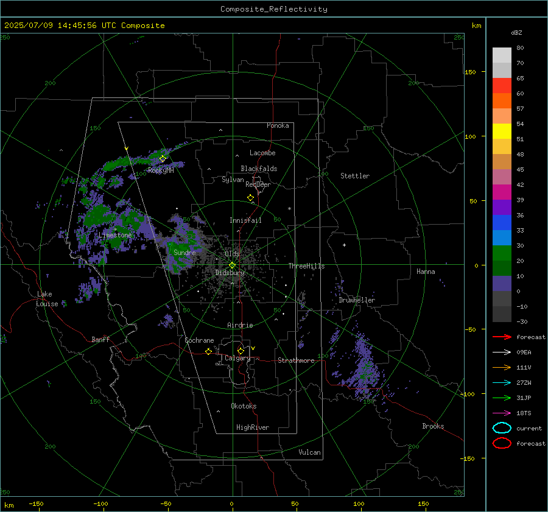Click the cyan 27ZW arrow legend icon
Viewport: 548px width, 512px height.
coord(502,383)
